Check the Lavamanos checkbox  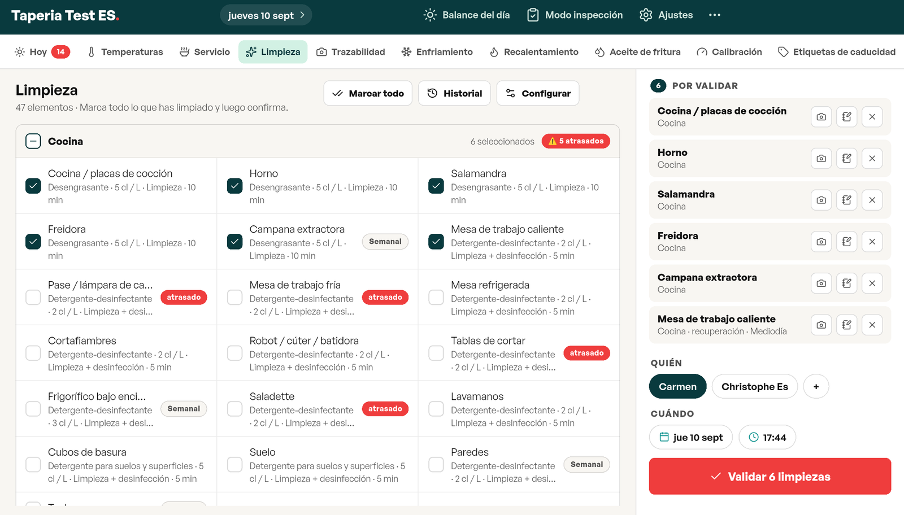436,409
